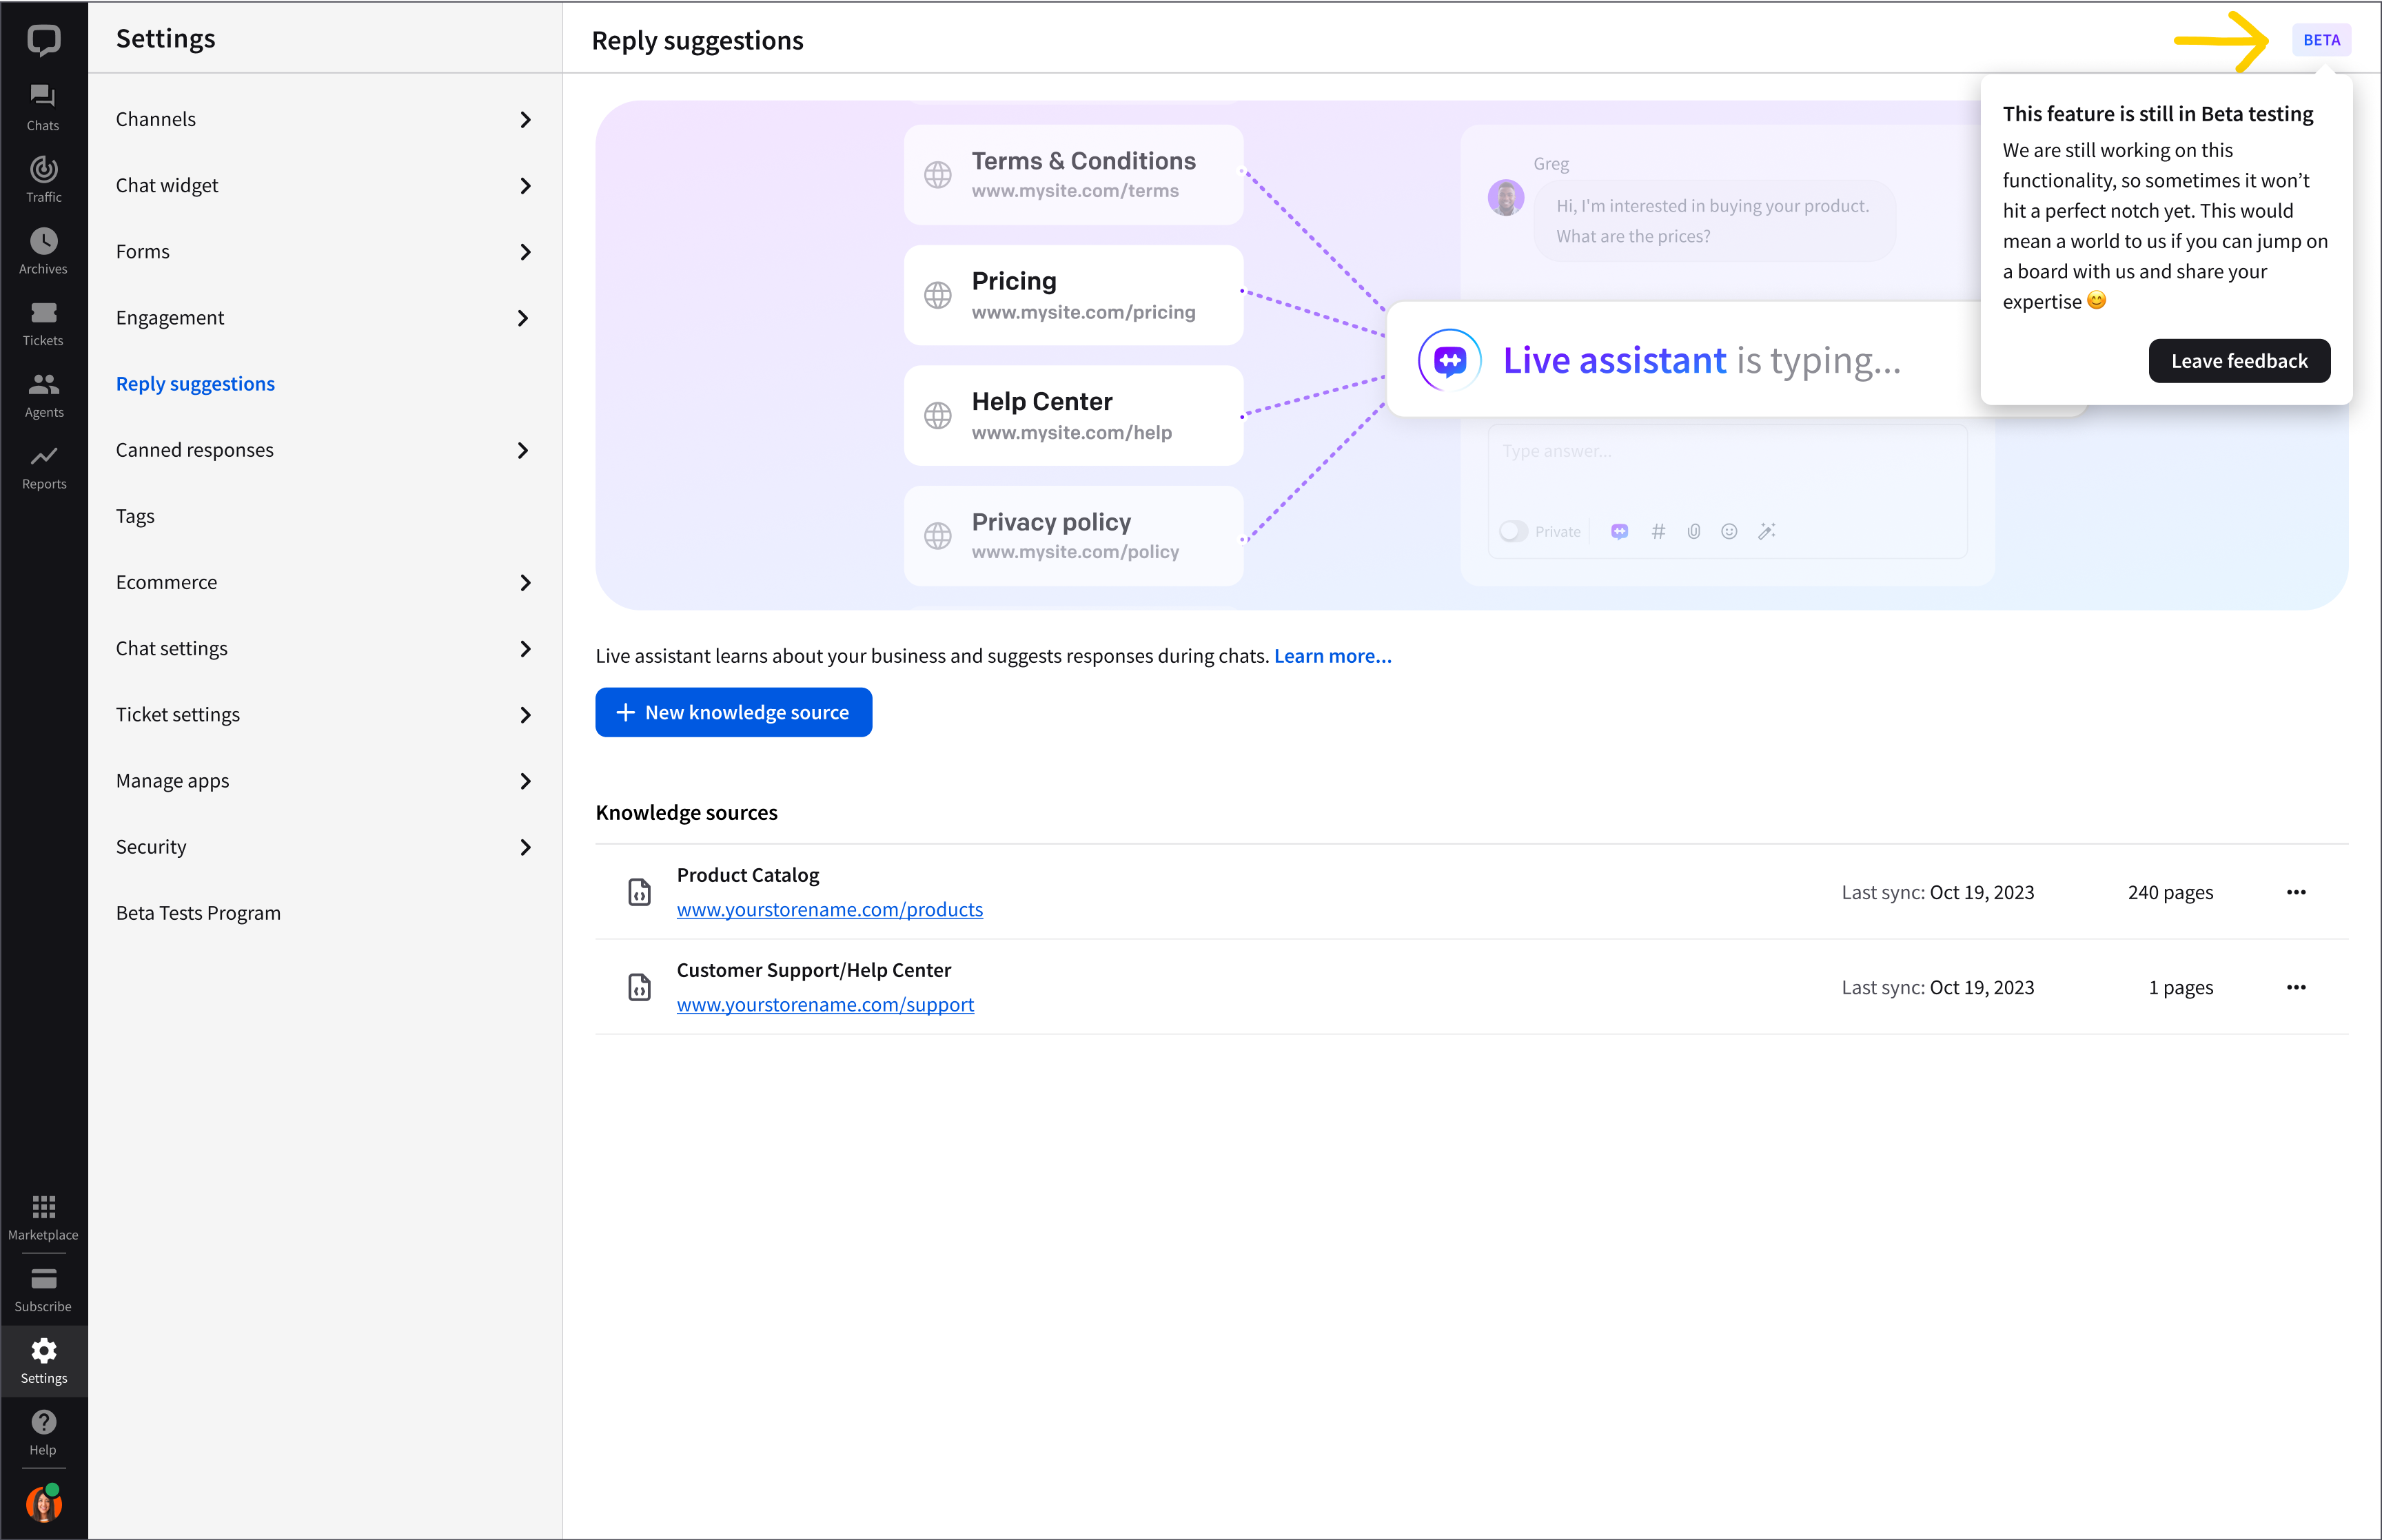
Task: Open the Archives section
Action: click(43, 251)
